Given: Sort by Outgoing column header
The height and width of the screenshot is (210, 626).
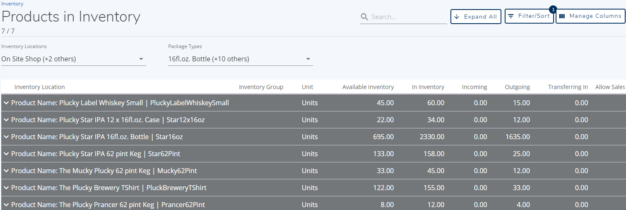Looking at the screenshot, I should [x=517, y=87].
